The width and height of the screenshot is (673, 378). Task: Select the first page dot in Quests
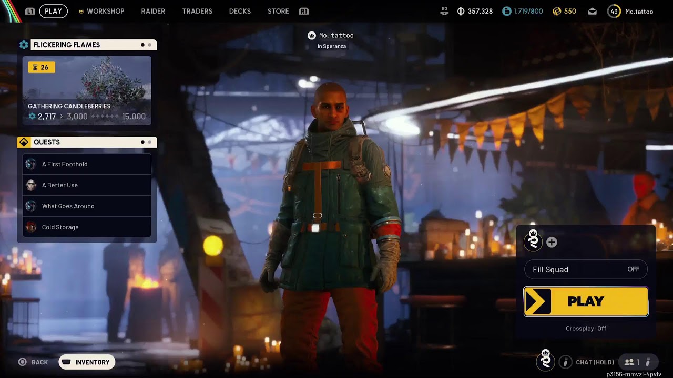tap(142, 142)
